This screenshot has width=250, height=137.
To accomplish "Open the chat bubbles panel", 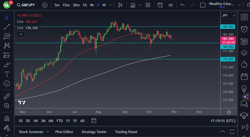I will coord(244,104).
